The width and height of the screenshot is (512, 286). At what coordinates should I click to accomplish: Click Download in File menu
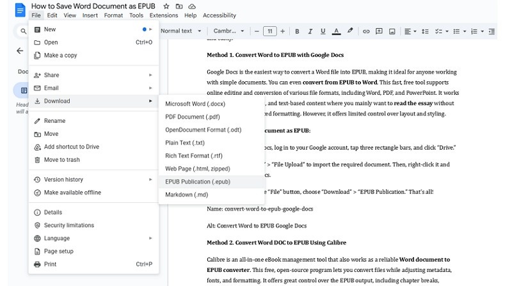coord(93,101)
